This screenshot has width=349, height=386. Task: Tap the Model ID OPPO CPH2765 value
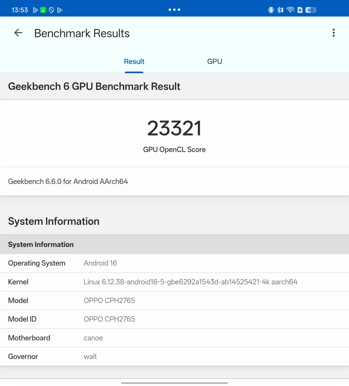click(109, 319)
